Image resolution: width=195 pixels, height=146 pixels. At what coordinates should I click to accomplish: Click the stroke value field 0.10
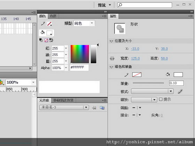(x=176, y=83)
